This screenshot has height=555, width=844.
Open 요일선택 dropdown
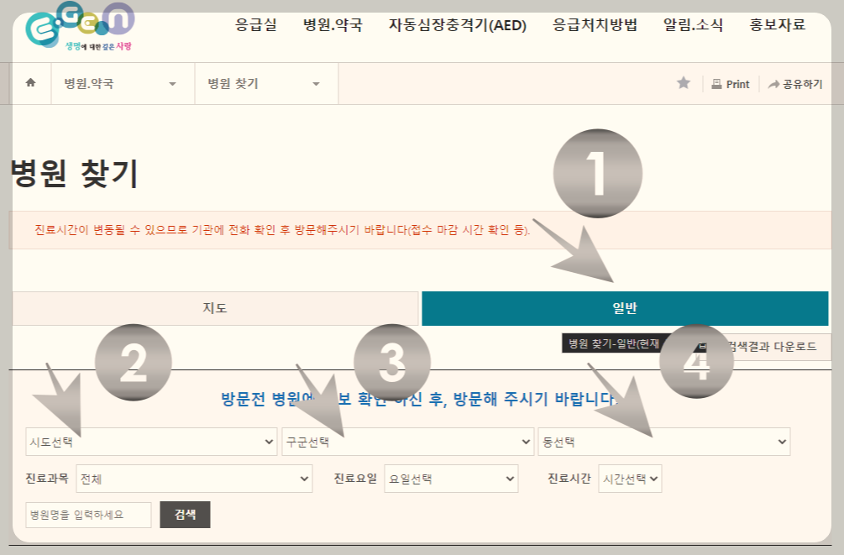451,479
